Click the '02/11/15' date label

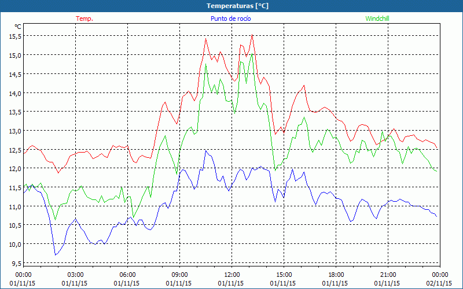(x=439, y=283)
